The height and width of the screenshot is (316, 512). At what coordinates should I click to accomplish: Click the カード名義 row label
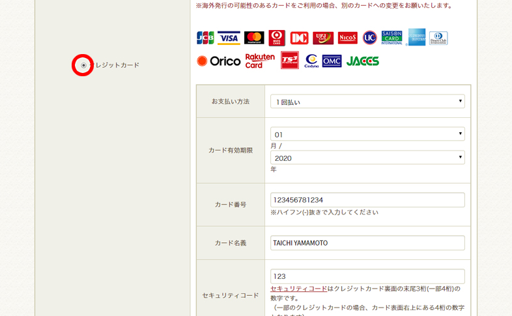231,243
